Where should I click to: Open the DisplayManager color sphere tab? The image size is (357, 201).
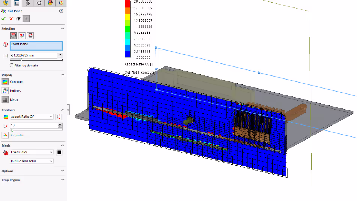coord(50,3)
